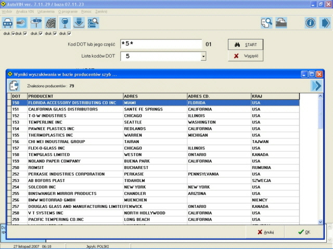Click the blue info icon in the toolbar
333x249 pixels.
pos(311,23)
